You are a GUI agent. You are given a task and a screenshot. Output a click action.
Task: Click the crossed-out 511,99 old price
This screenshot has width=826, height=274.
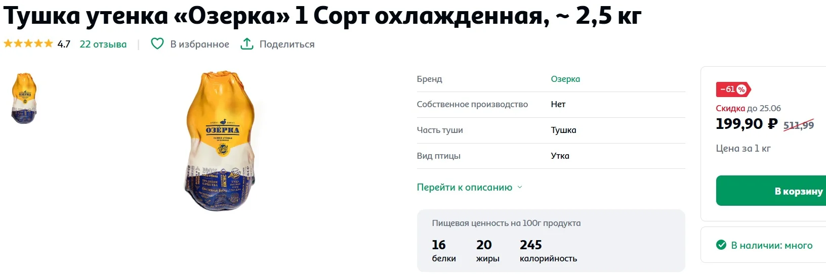(799, 125)
